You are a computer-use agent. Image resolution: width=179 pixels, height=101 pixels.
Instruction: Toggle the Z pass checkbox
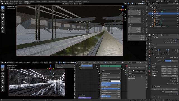(x=168, y=50)
